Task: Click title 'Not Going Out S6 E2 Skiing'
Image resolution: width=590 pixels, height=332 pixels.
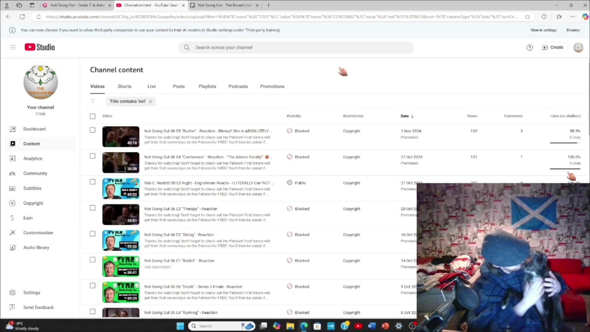Action: click(x=179, y=235)
